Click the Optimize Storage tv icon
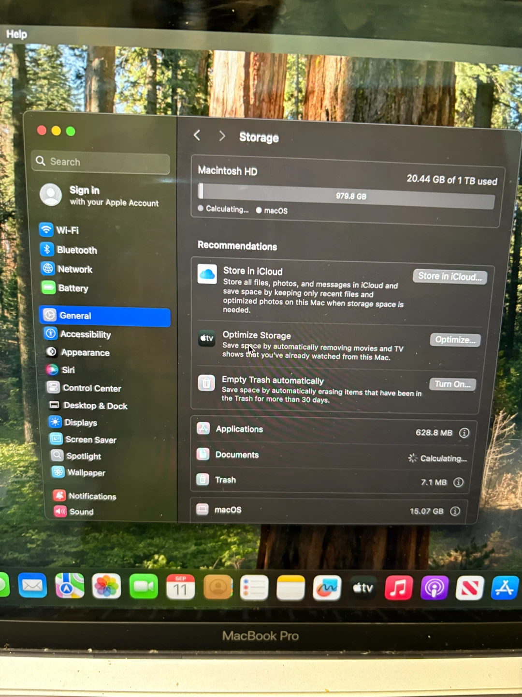 coord(207,338)
